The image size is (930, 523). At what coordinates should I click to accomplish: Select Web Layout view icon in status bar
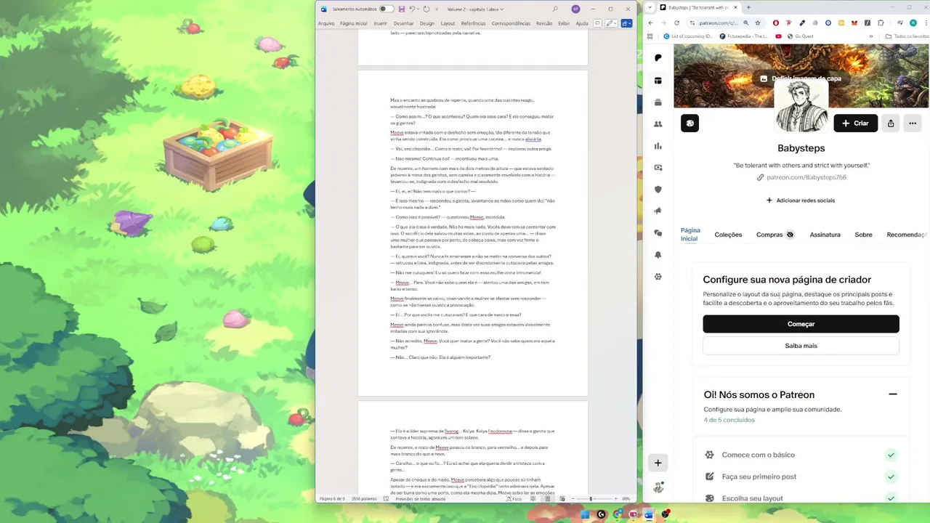[x=562, y=499]
